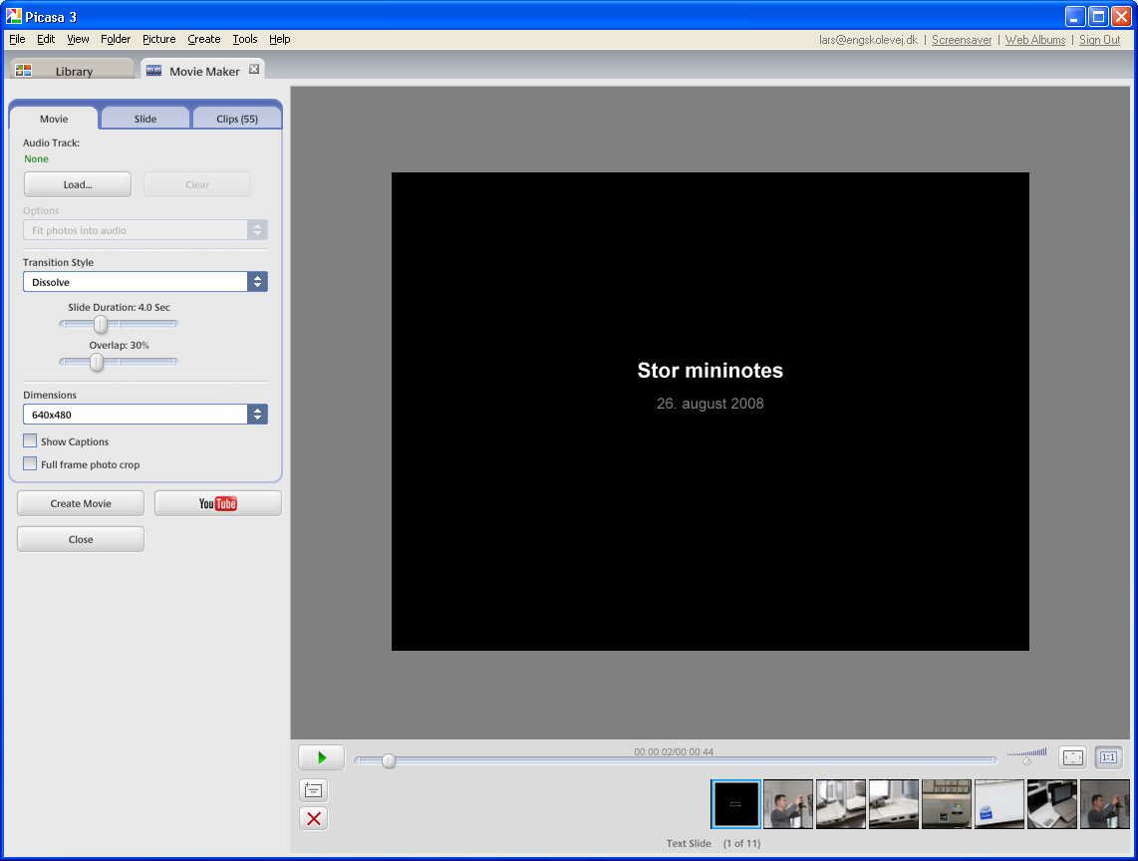Enable the Show Captions checkbox
Viewport: 1138px width, 861px height.
[x=30, y=441]
